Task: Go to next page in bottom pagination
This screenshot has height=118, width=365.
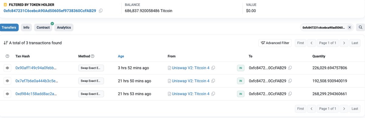Action: coord(344,109)
